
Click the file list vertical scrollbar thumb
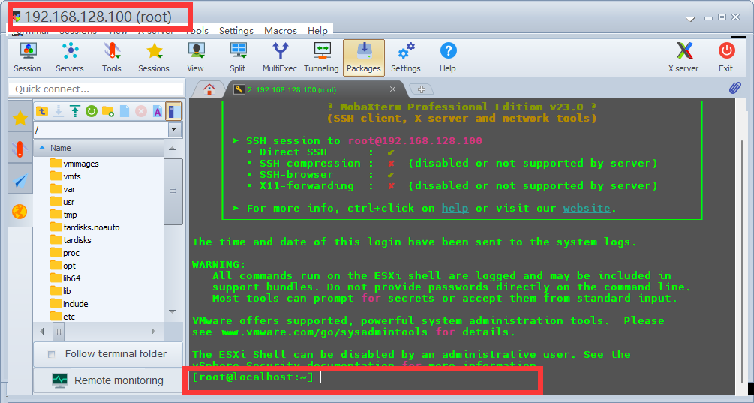(x=173, y=191)
